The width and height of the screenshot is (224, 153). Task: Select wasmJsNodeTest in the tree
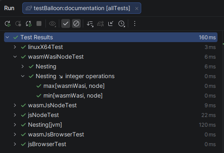52,105
